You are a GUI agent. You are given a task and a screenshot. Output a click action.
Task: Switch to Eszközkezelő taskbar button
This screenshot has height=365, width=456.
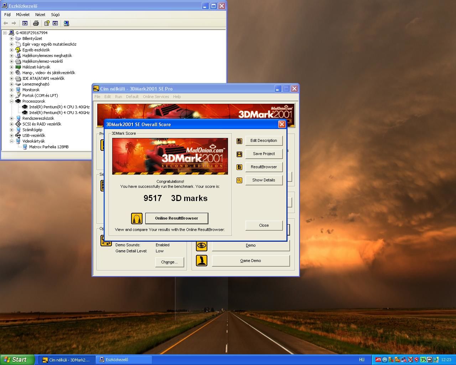pyautogui.click(x=124, y=360)
